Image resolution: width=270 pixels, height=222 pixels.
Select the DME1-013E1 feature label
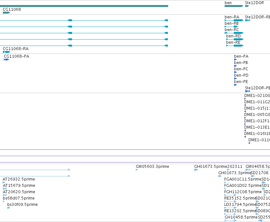[257, 128]
